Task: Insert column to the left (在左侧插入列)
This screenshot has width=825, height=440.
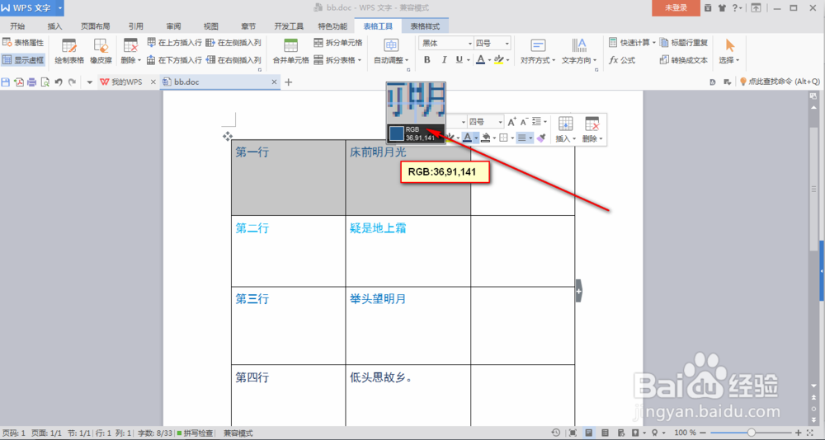Action: tap(233, 43)
